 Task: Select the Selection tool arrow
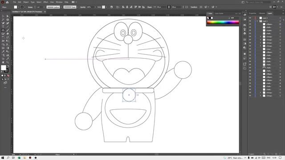pyautogui.click(x=3, y=16)
